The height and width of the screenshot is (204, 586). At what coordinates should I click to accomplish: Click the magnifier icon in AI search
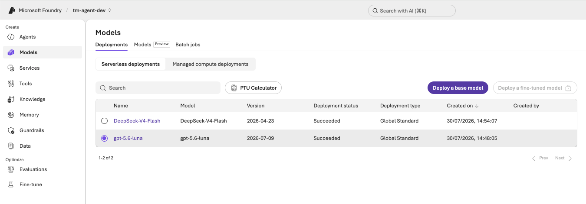pyautogui.click(x=375, y=11)
